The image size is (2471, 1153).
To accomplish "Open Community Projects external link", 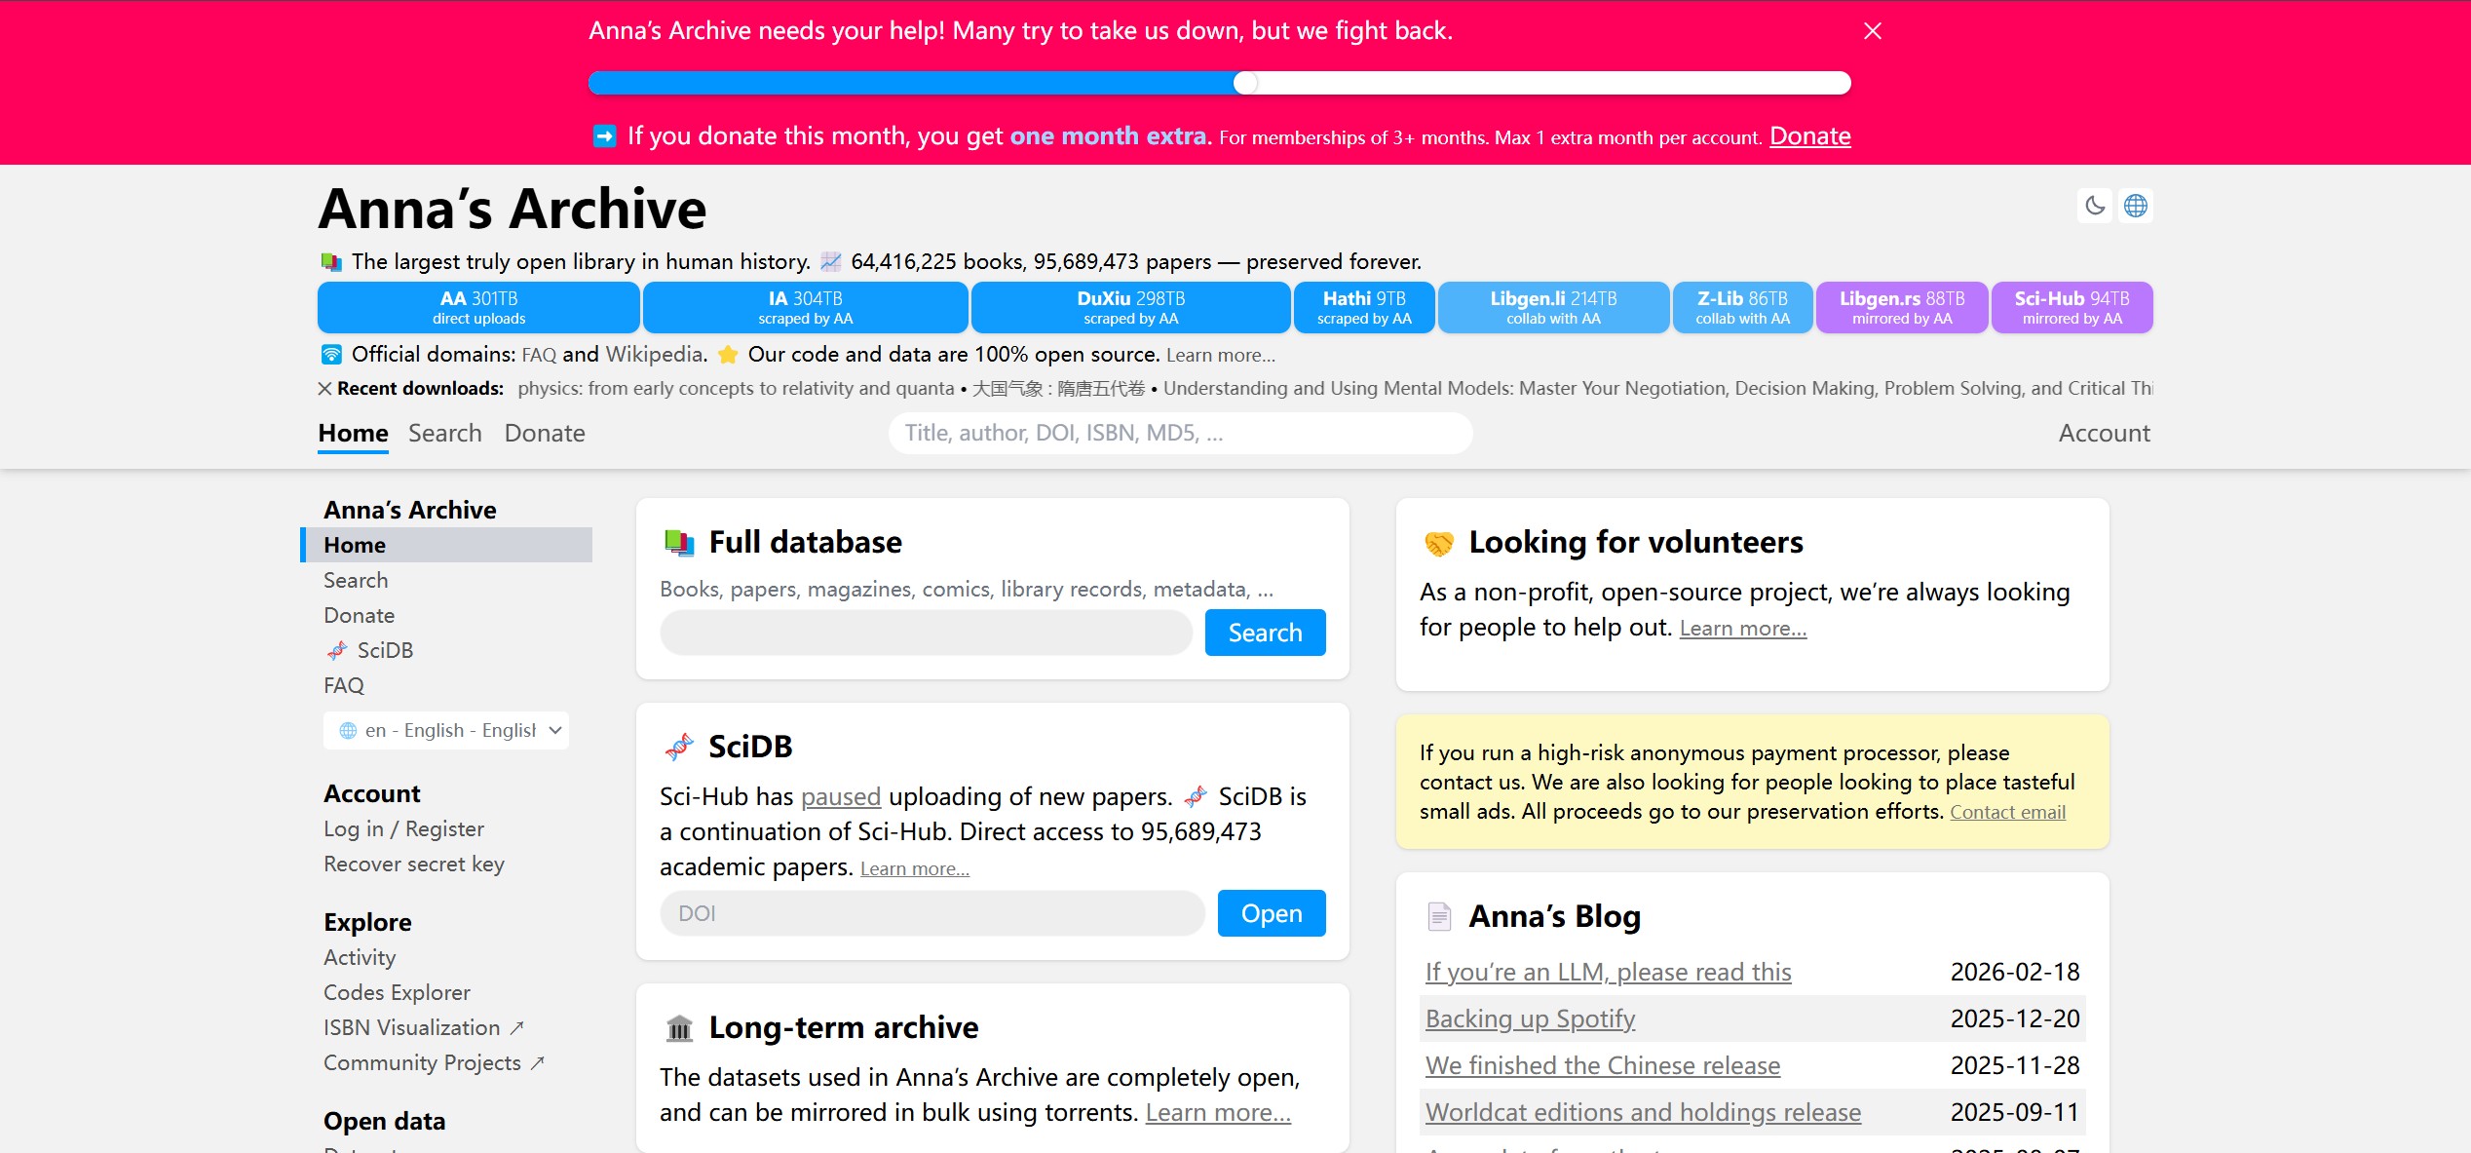I will click(x=434, y=1062).
